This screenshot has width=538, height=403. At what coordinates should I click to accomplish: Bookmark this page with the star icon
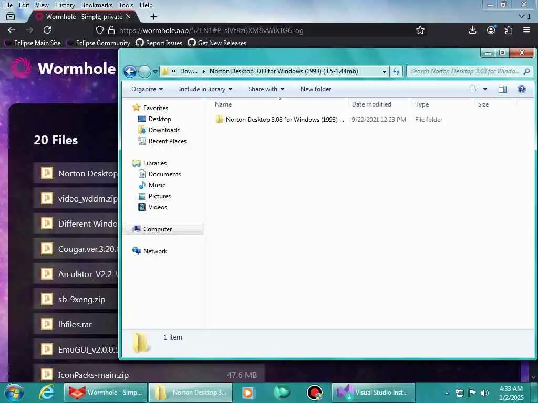point(420,30)
